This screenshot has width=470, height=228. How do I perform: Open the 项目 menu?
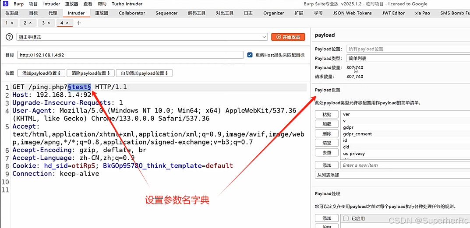click(x=33, y=4)
